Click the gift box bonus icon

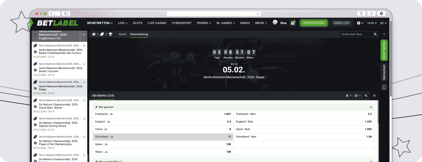[293, 23]
